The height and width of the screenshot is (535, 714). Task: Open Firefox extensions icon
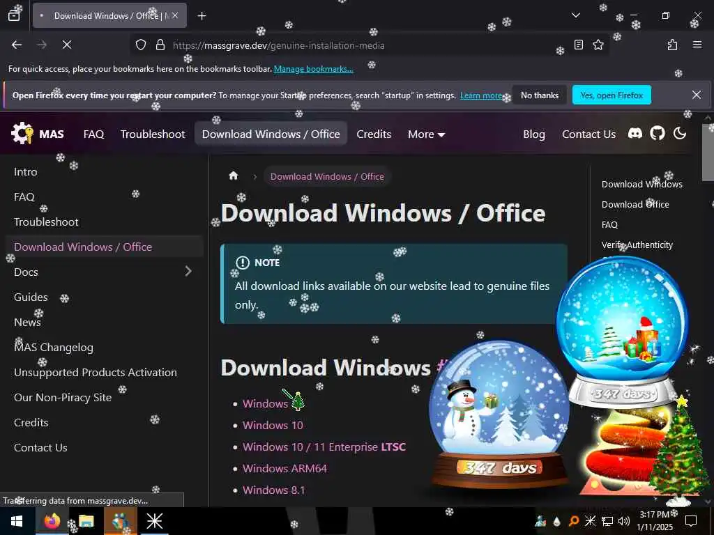pos(672,45)
